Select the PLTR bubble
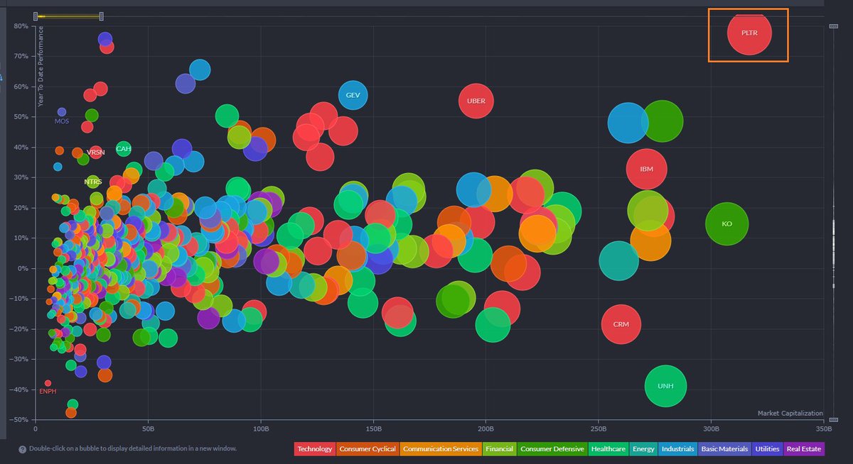 (x=749, y=33)
